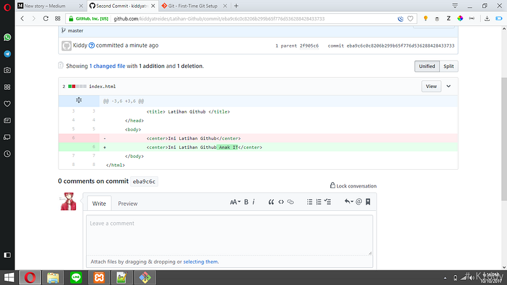Click the Opera menu logo
This screenshot has width=507, height=285.
click(7, 7)
